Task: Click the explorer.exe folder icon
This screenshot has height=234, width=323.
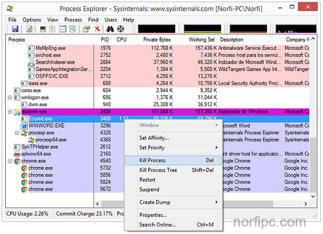Action: point(17,112)
